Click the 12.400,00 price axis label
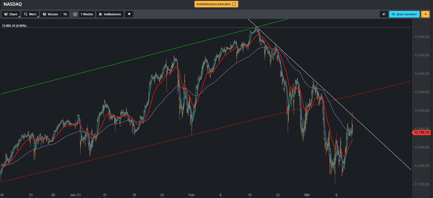The image size is (433, 198). pyautogui.click(x=422, y=166)
